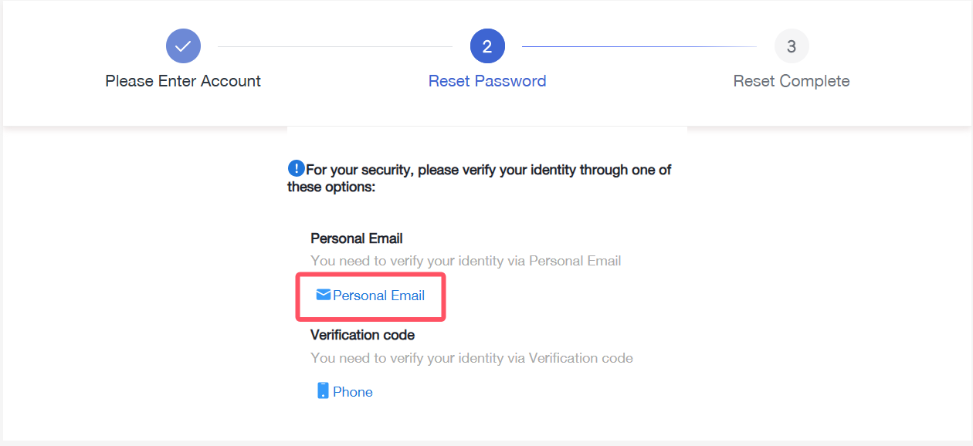Click the verify via Personal Email description
Viewport: 973px width, 446px height.
point(466,261)
